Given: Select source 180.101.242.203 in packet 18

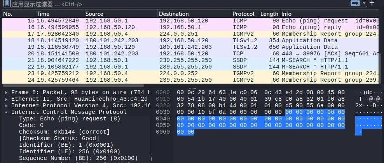Looking at the screenshot, I should pyautogui.click(x=112, y=41).
